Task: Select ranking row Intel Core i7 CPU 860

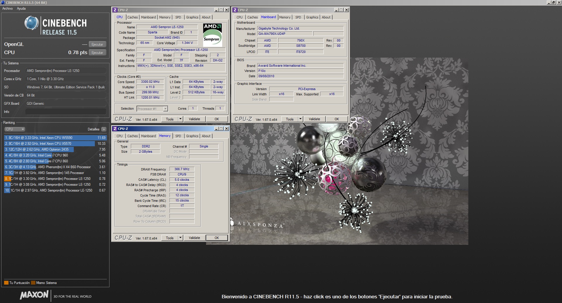Action: point(55,161)
